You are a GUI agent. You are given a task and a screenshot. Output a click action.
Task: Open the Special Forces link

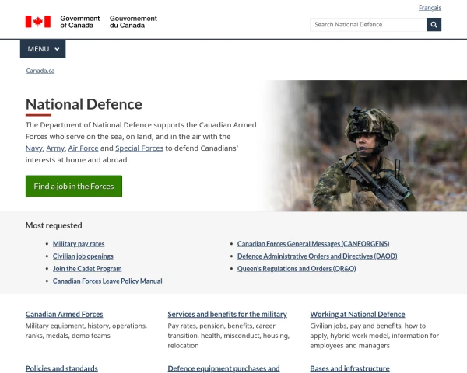pyautogui.click(x=139, y=148)
